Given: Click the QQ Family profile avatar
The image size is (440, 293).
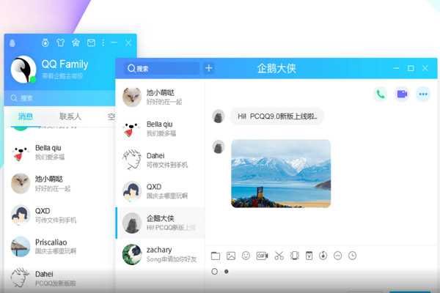Looking at the screenshot, I should (23, 69).
